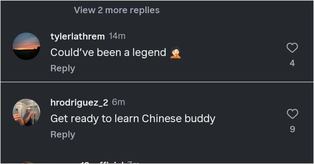Click the white divider line between the comments
Image resolution: width=314 pixels, height=164 pixels.
tap(157, 82)
